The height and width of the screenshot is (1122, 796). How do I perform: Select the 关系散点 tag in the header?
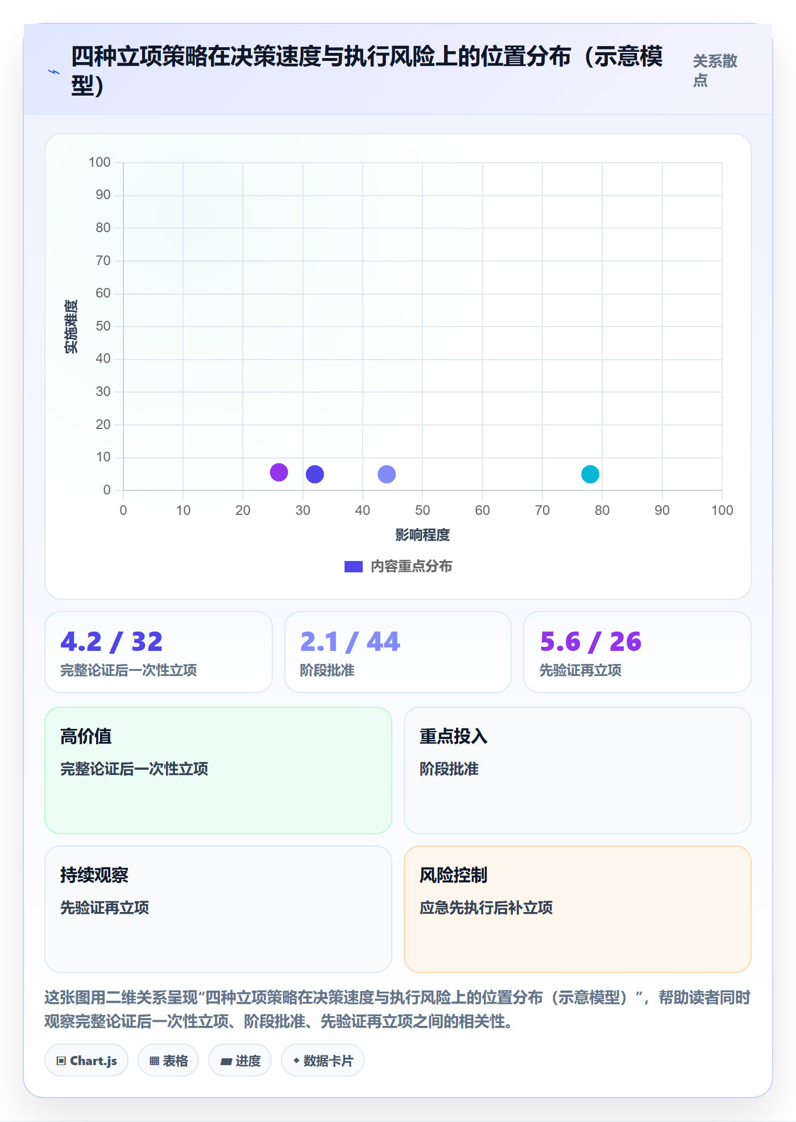715,71
